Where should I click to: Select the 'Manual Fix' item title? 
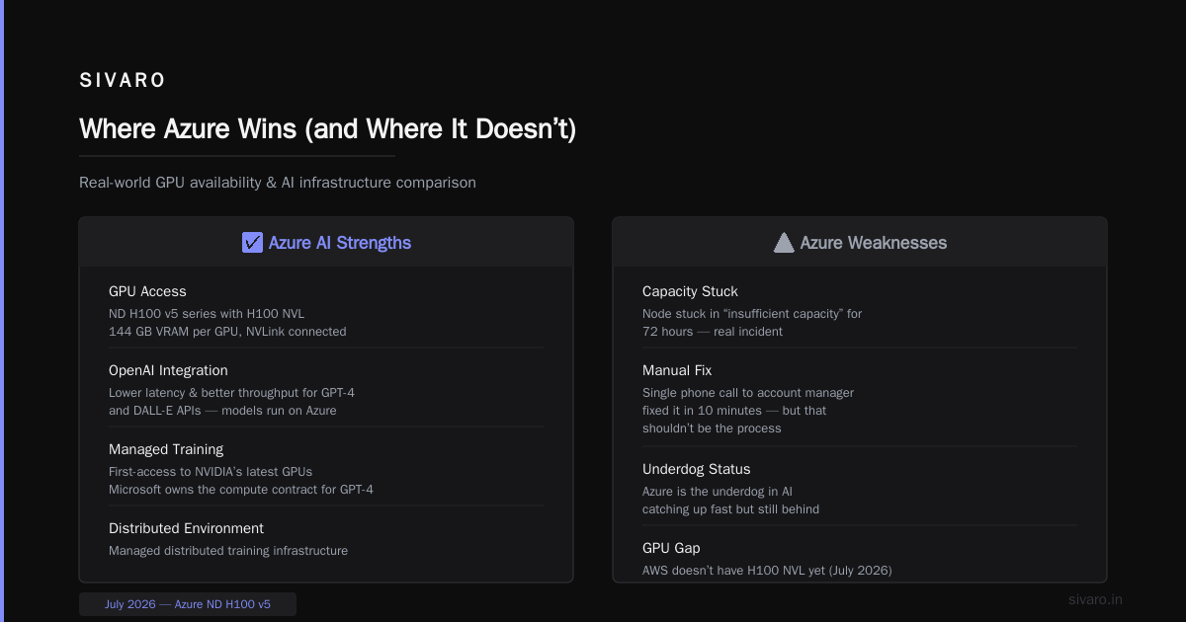click(x=677, y=370)
